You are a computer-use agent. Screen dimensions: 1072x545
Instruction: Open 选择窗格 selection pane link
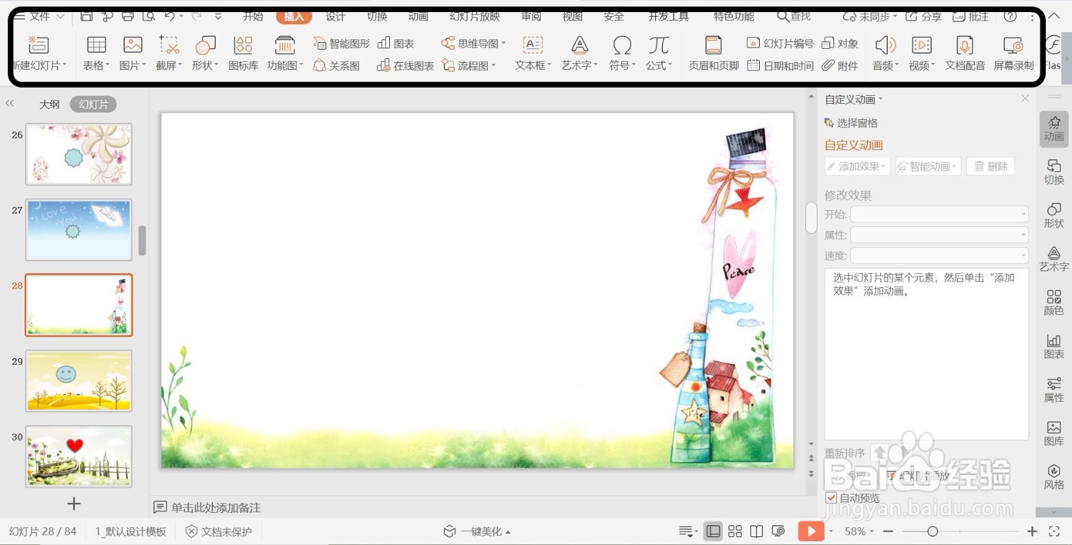851,123
